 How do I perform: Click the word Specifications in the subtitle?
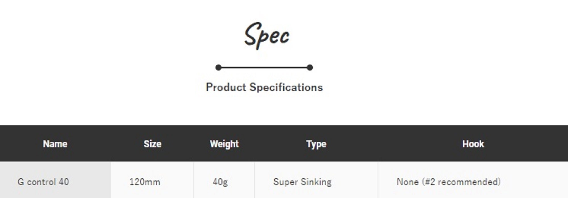[x=286, y=87]
